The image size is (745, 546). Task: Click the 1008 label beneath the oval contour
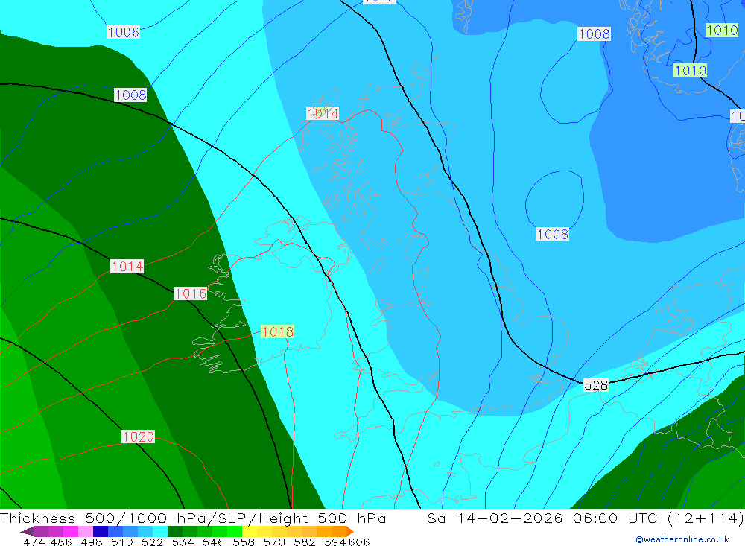pyautogui.click(x=552, y=235)
